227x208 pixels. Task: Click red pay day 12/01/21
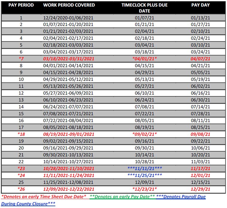click(200, 175)
